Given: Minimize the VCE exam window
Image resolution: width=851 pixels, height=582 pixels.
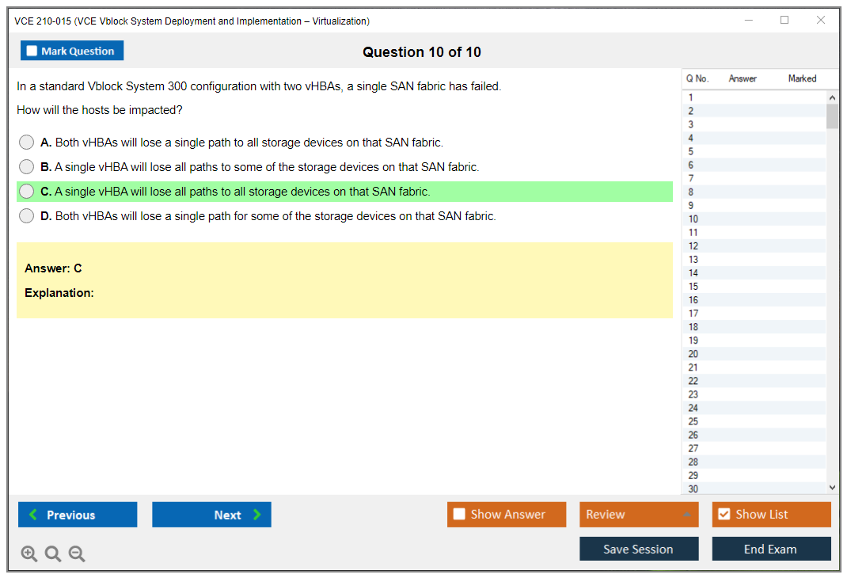Looking at the screenshot, I should pos(748,21).
